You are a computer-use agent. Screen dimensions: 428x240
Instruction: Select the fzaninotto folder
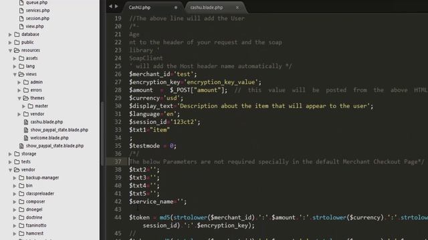click(x=36, y=225)
